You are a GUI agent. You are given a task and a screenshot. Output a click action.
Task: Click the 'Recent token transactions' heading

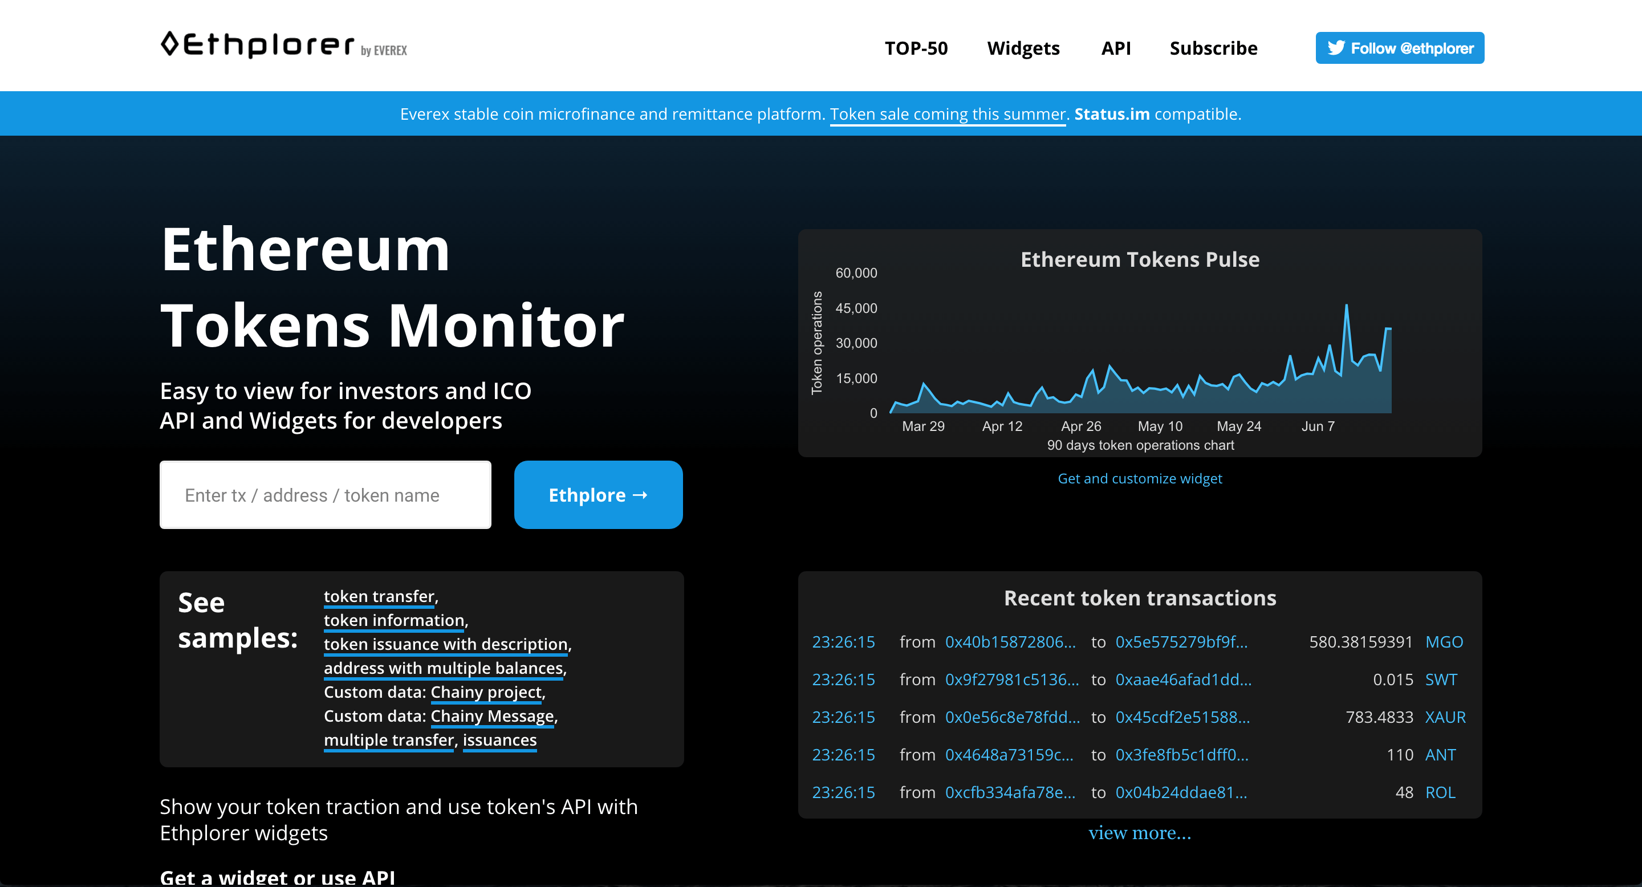click(x=1140, y=598)
